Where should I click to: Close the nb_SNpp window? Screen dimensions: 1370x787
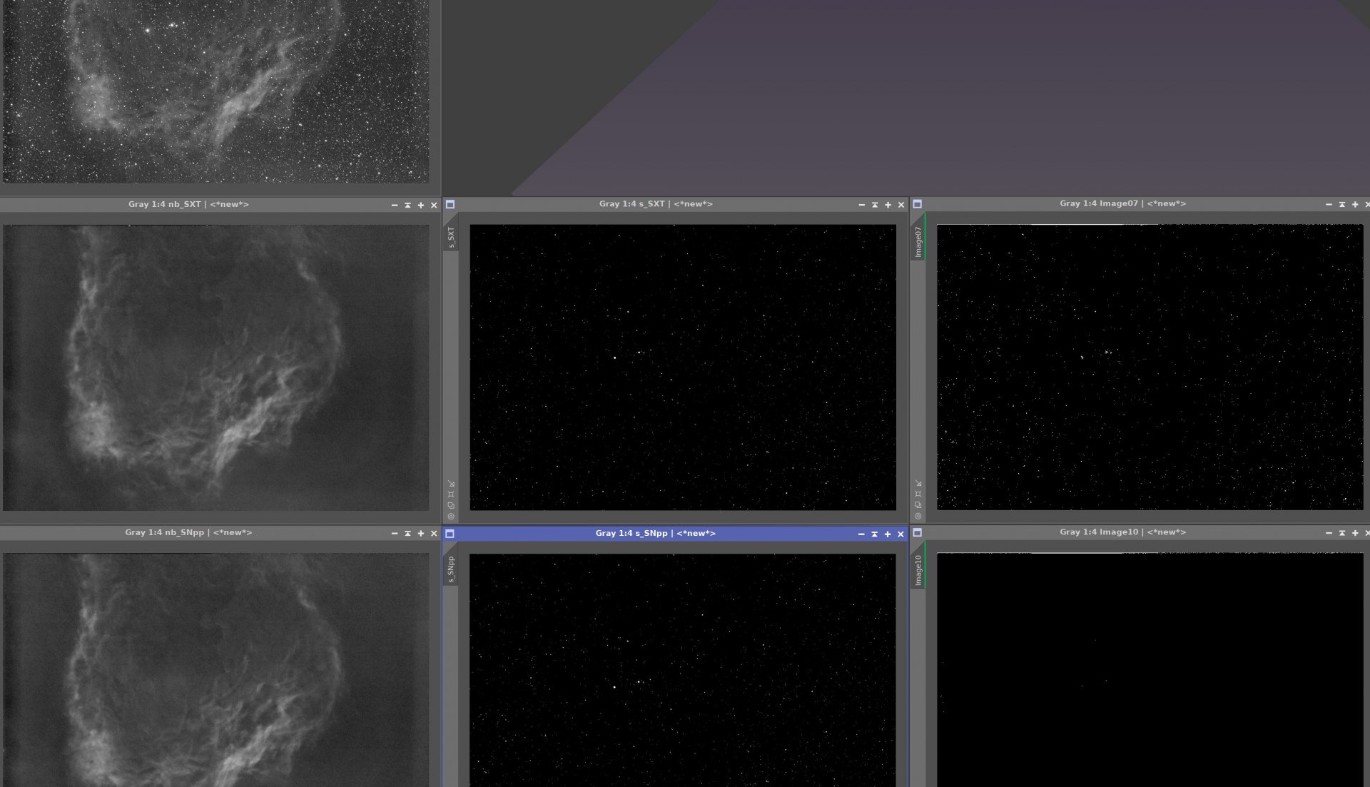[434, 533]
